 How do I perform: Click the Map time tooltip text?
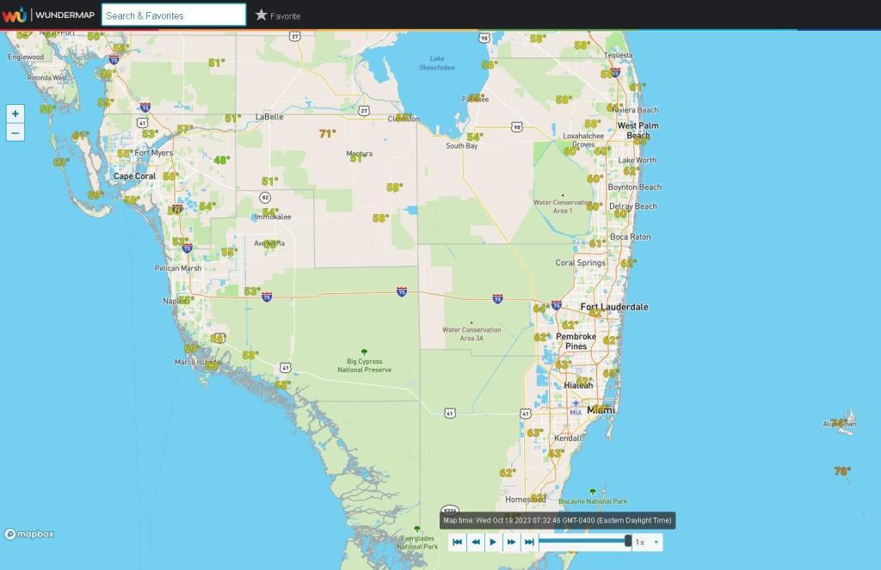point(558,520)
